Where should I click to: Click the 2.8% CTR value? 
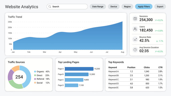tap(160, 71)
